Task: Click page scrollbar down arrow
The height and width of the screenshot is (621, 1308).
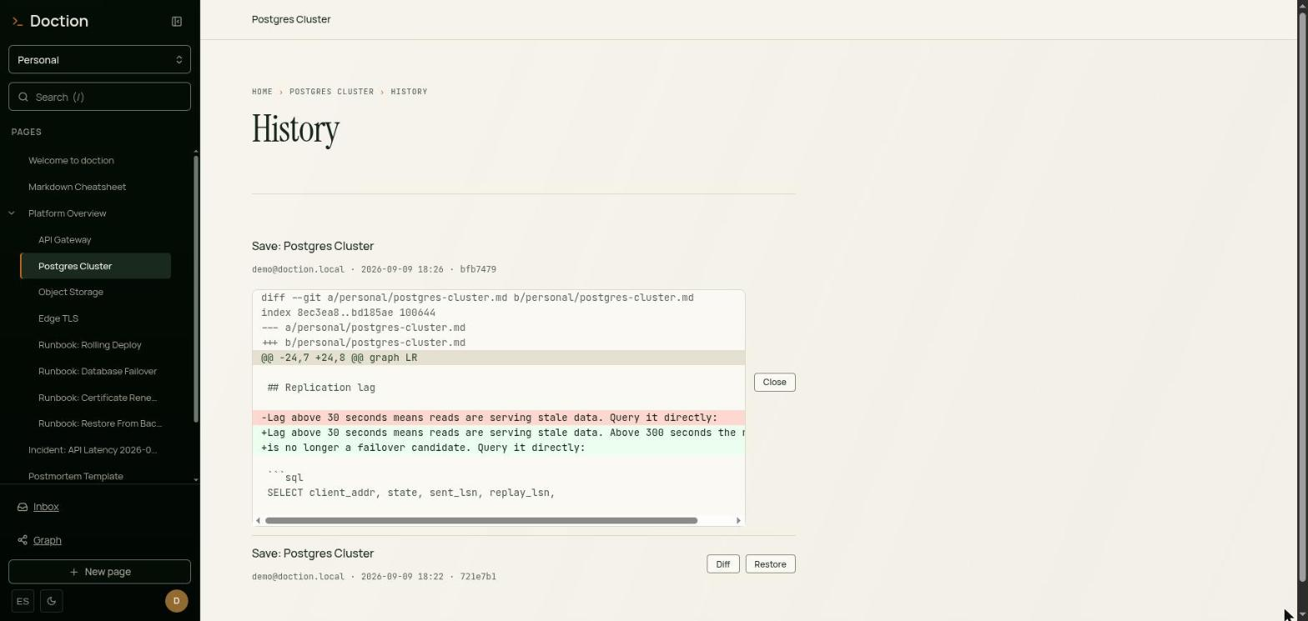Action: [1303, 614]
